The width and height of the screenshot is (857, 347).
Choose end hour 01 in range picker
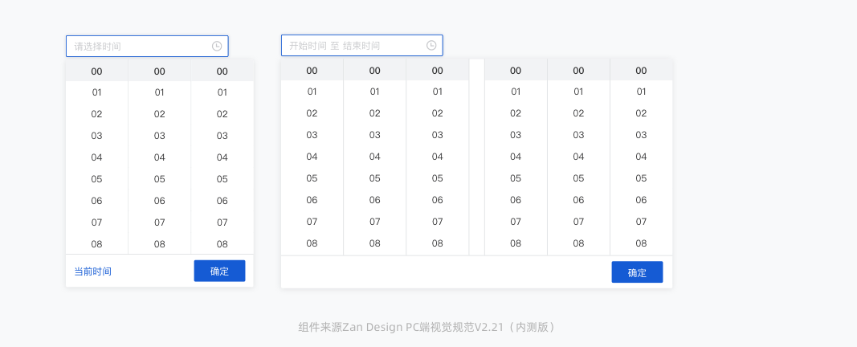pyautogui.click(x=516, y=92)
